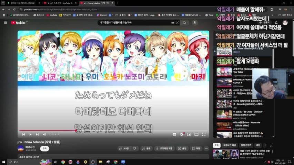The width and height of the screenshot is (294, 165).
Task: Play DAYBREAK FRONTLINE cover from playlist
Action: click(x=234, y=83)
